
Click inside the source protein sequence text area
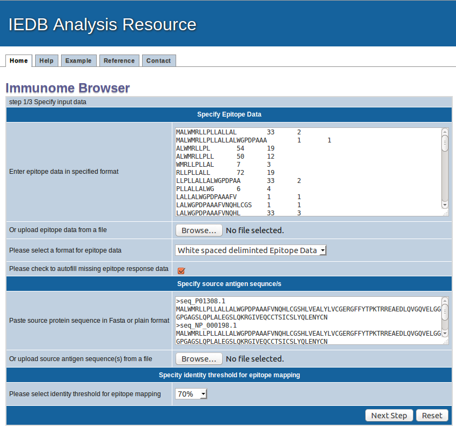309,321
